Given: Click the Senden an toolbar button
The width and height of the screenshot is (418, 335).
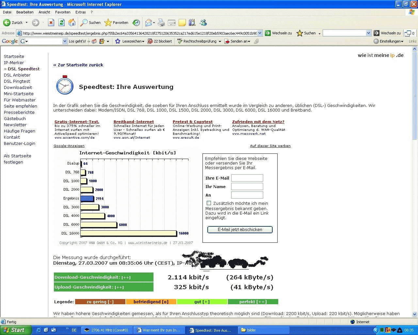Looking at the screenshot, I should (237, 41).
